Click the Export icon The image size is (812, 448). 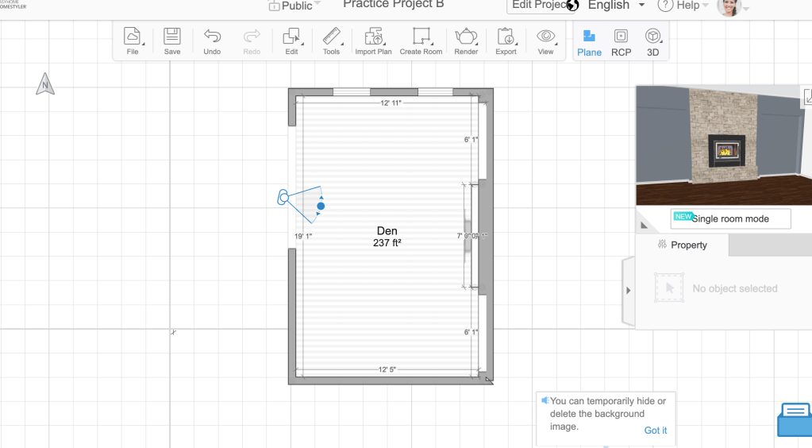pyautogui.click(x=506, y=41)
